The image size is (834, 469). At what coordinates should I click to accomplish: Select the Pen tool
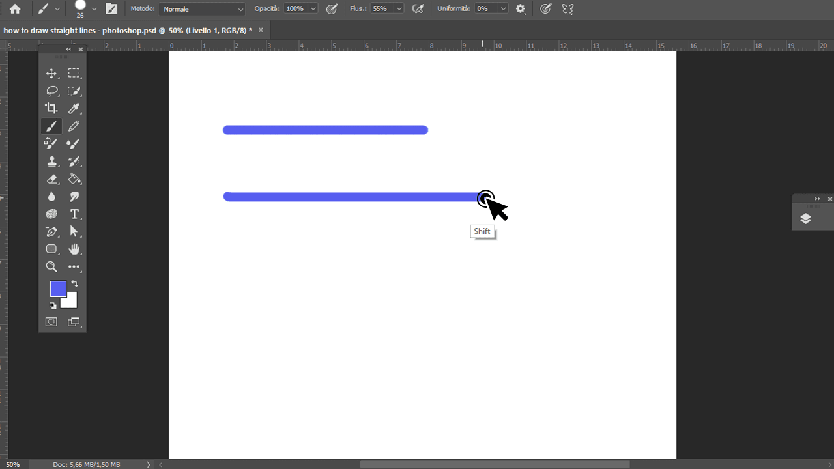click(51, 231)
